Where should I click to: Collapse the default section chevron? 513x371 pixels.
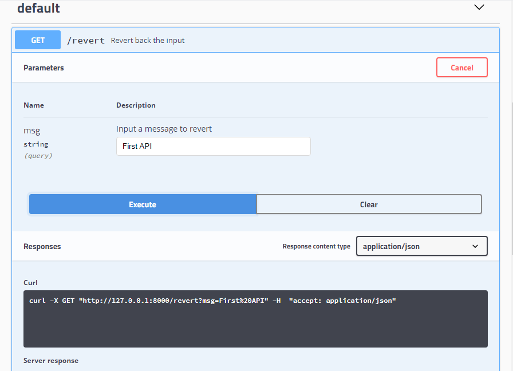tap(479, 8)
